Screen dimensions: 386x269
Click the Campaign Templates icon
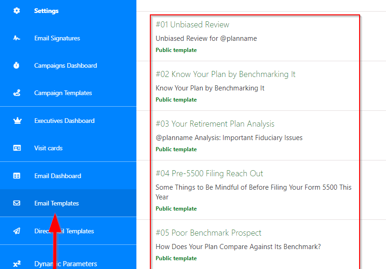tap(17, 93)
